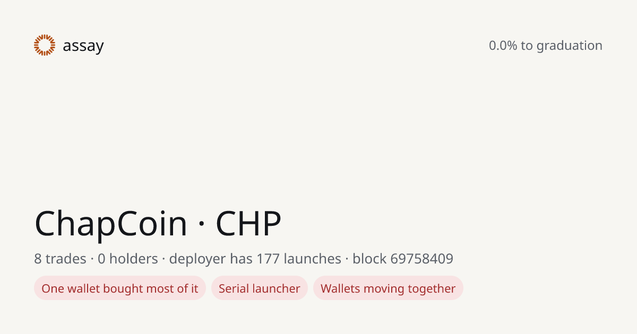The width and height of the screenshot is (637, 334).
Task: Open the assay wordmark next to logo
Action: click(83, 46)
